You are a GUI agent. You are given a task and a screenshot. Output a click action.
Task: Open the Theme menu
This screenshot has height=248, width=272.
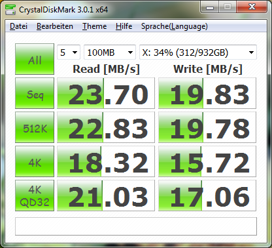[x=94, y=26]
